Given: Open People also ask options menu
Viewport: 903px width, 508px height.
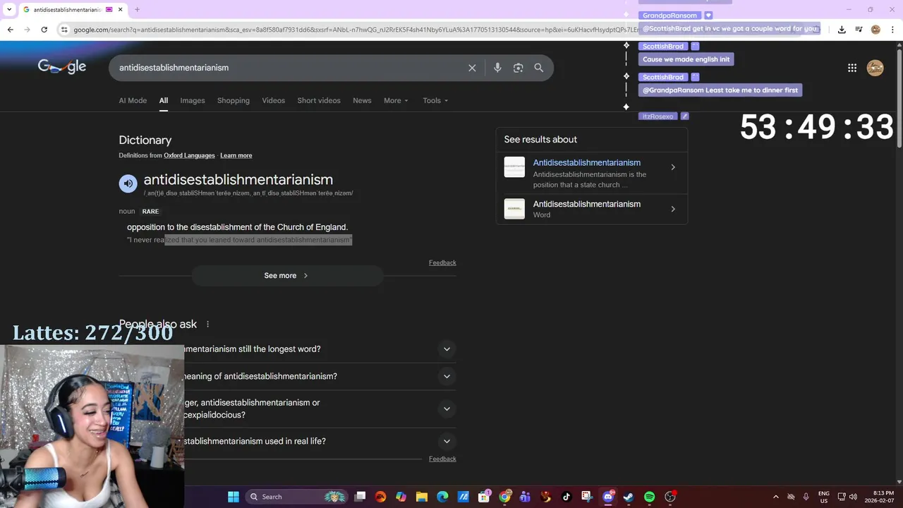Looking at the screenshot, I should [207, 324].
